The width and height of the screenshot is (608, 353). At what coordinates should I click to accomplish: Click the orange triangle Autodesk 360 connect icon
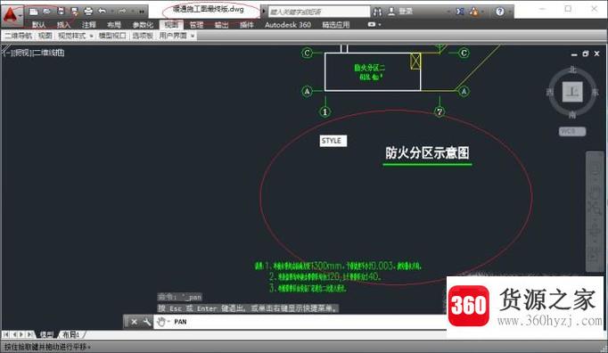(x=474, y=12)
